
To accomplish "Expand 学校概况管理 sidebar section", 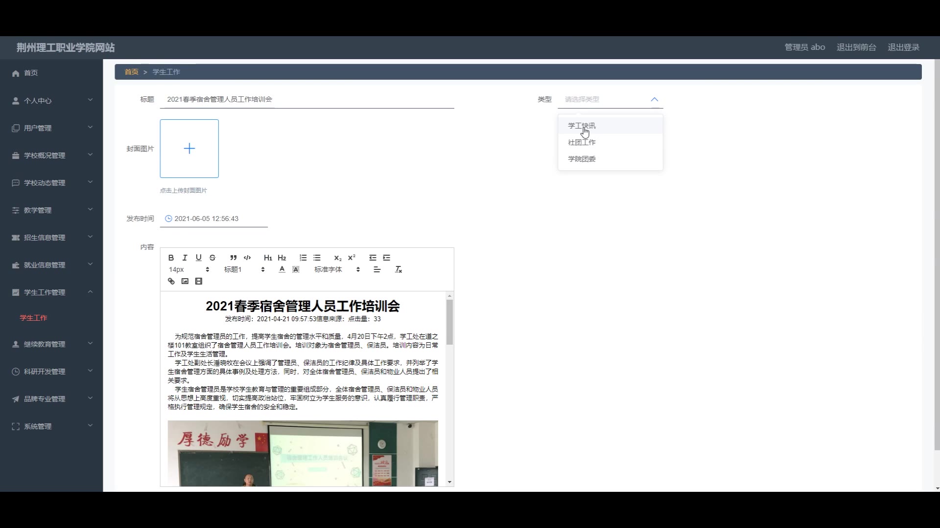I will [x=51, y=155].
